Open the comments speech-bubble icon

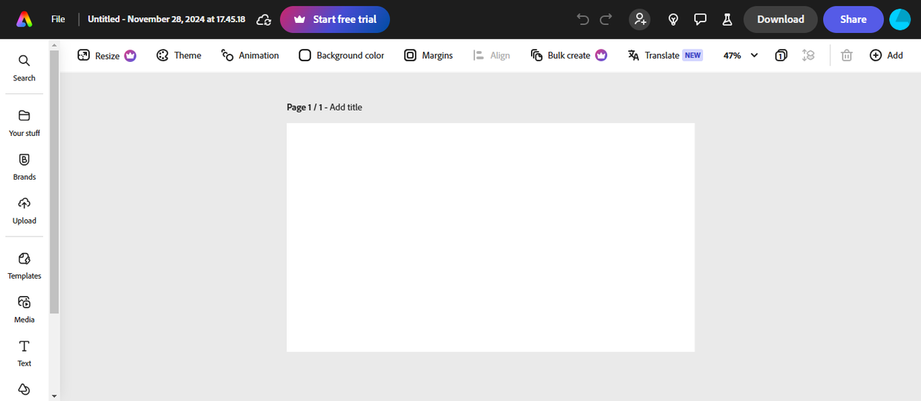[x=700, y=19]
